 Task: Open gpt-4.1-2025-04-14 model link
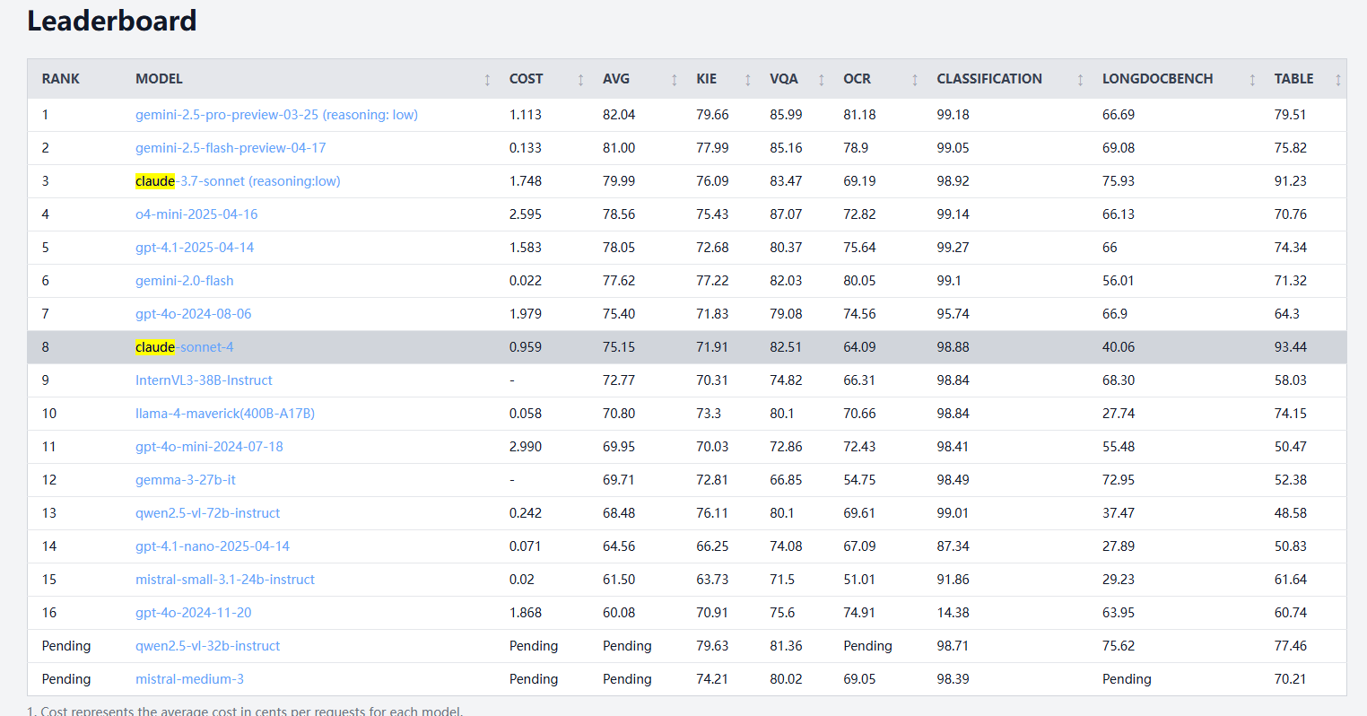coord(195,248)
